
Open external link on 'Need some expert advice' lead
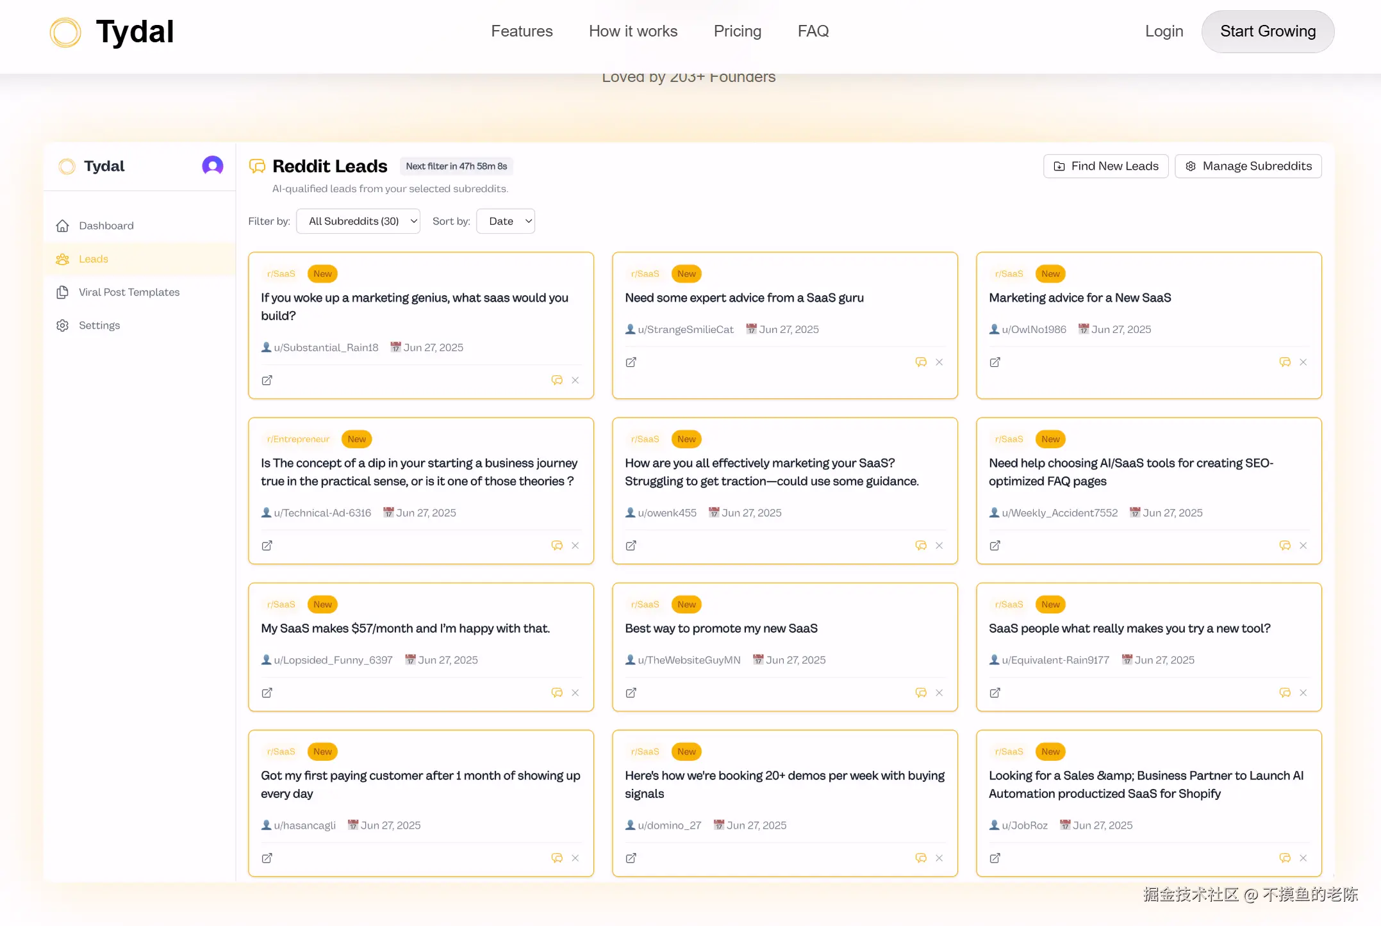(631, 362)
